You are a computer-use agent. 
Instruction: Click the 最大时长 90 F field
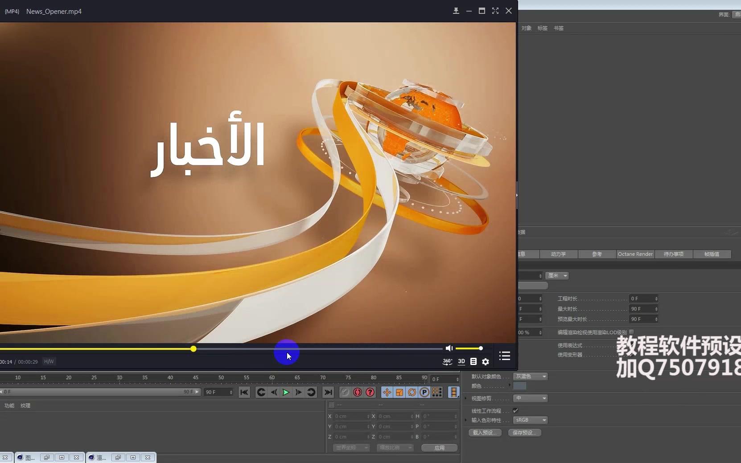coord(644,309)
